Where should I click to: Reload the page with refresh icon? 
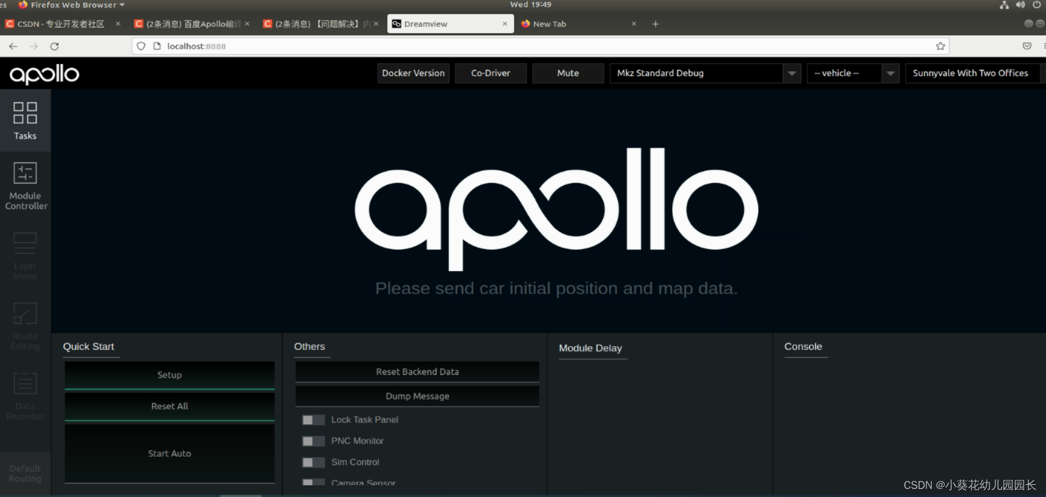tap(54, 46)
